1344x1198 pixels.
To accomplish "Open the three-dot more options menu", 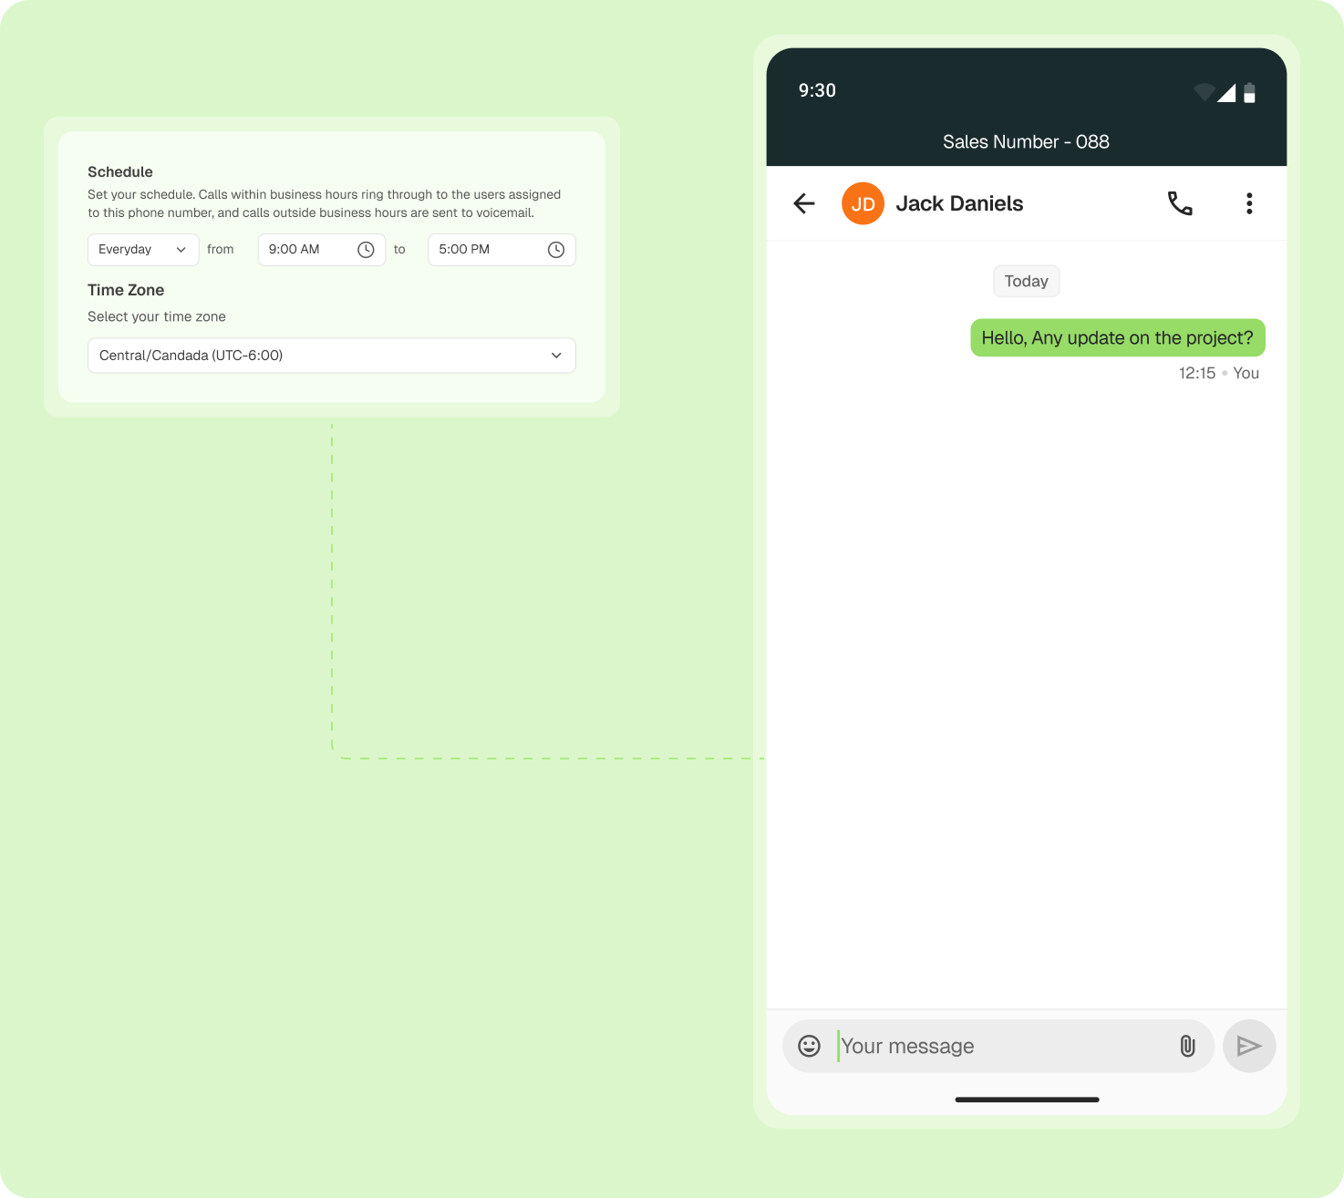I will [x=1249, y=203].
